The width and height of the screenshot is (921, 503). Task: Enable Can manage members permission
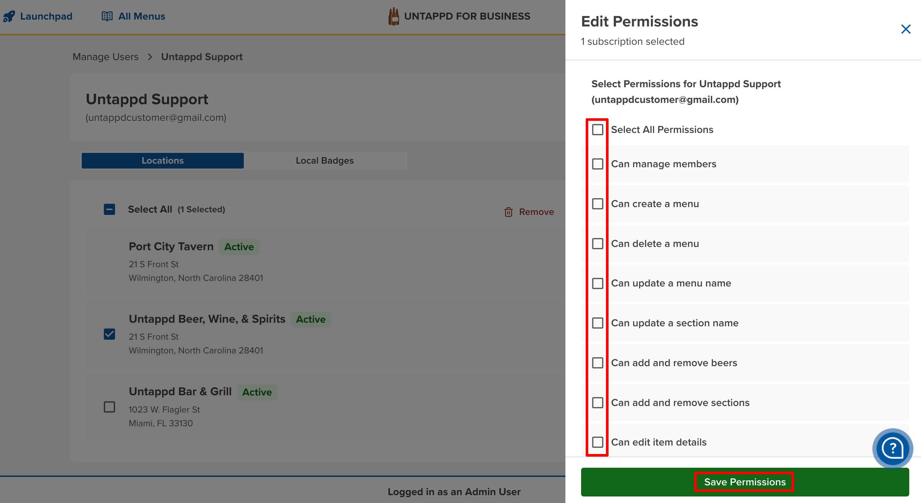pos(597,164)
